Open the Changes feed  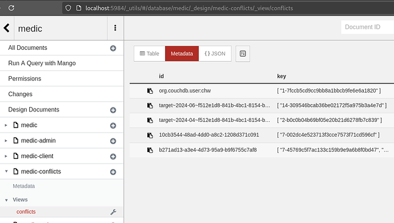click(21, 94)
